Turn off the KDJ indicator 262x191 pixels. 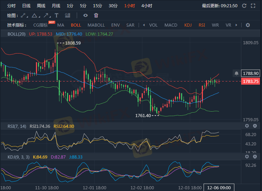coord(188,25)
